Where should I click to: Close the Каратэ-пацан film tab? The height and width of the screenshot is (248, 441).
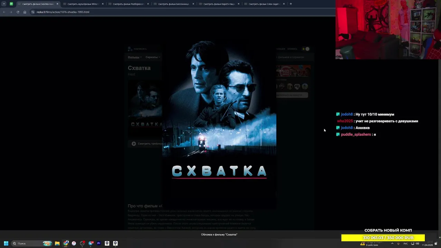pos(239,4)
